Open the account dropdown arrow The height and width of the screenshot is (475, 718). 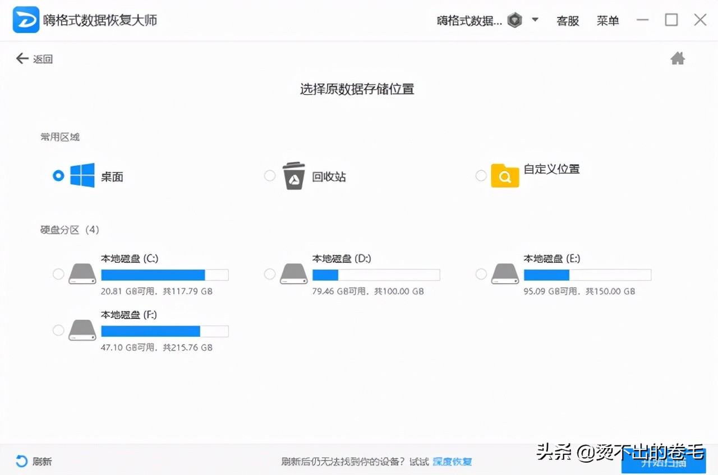click(535, 20)
